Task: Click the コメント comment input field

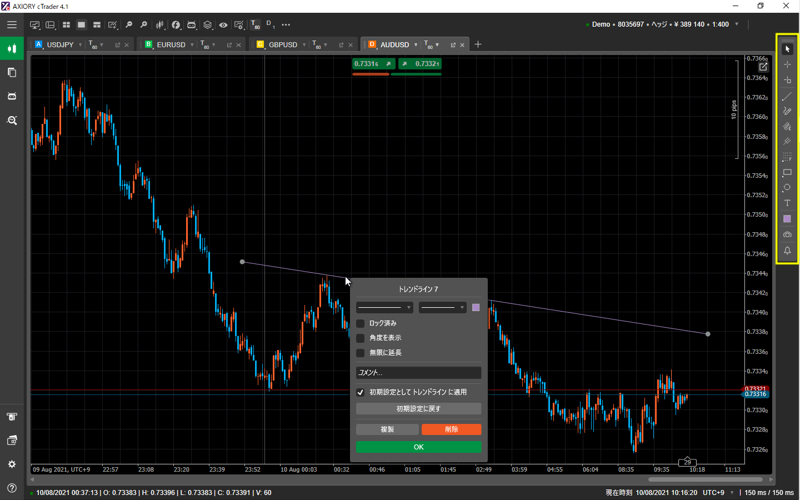Action: click(x=418, y=373)
